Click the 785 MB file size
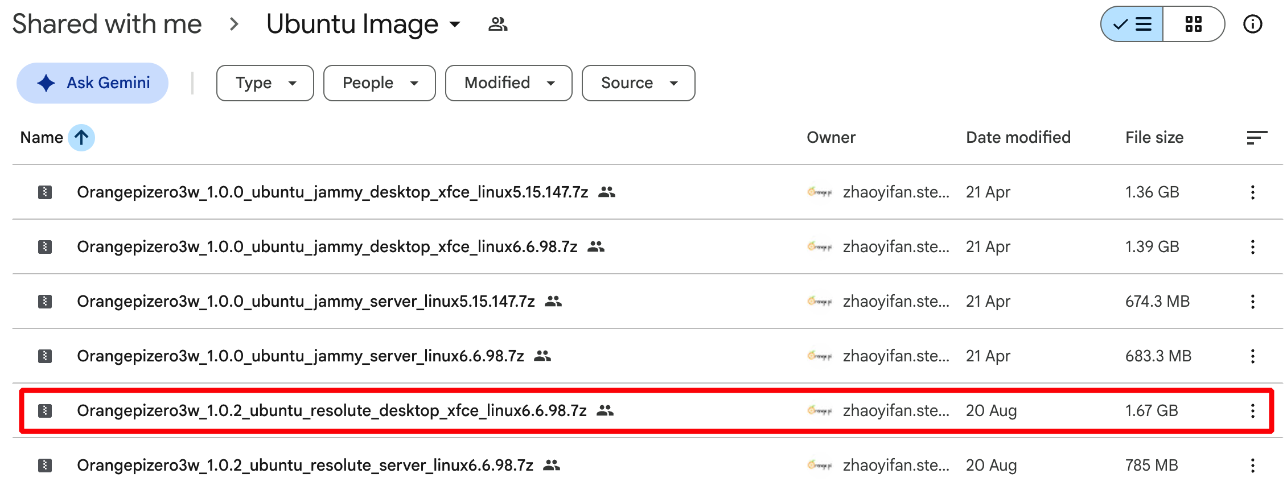This screenshot has height=490, width=1287. tap(1152, 466)
